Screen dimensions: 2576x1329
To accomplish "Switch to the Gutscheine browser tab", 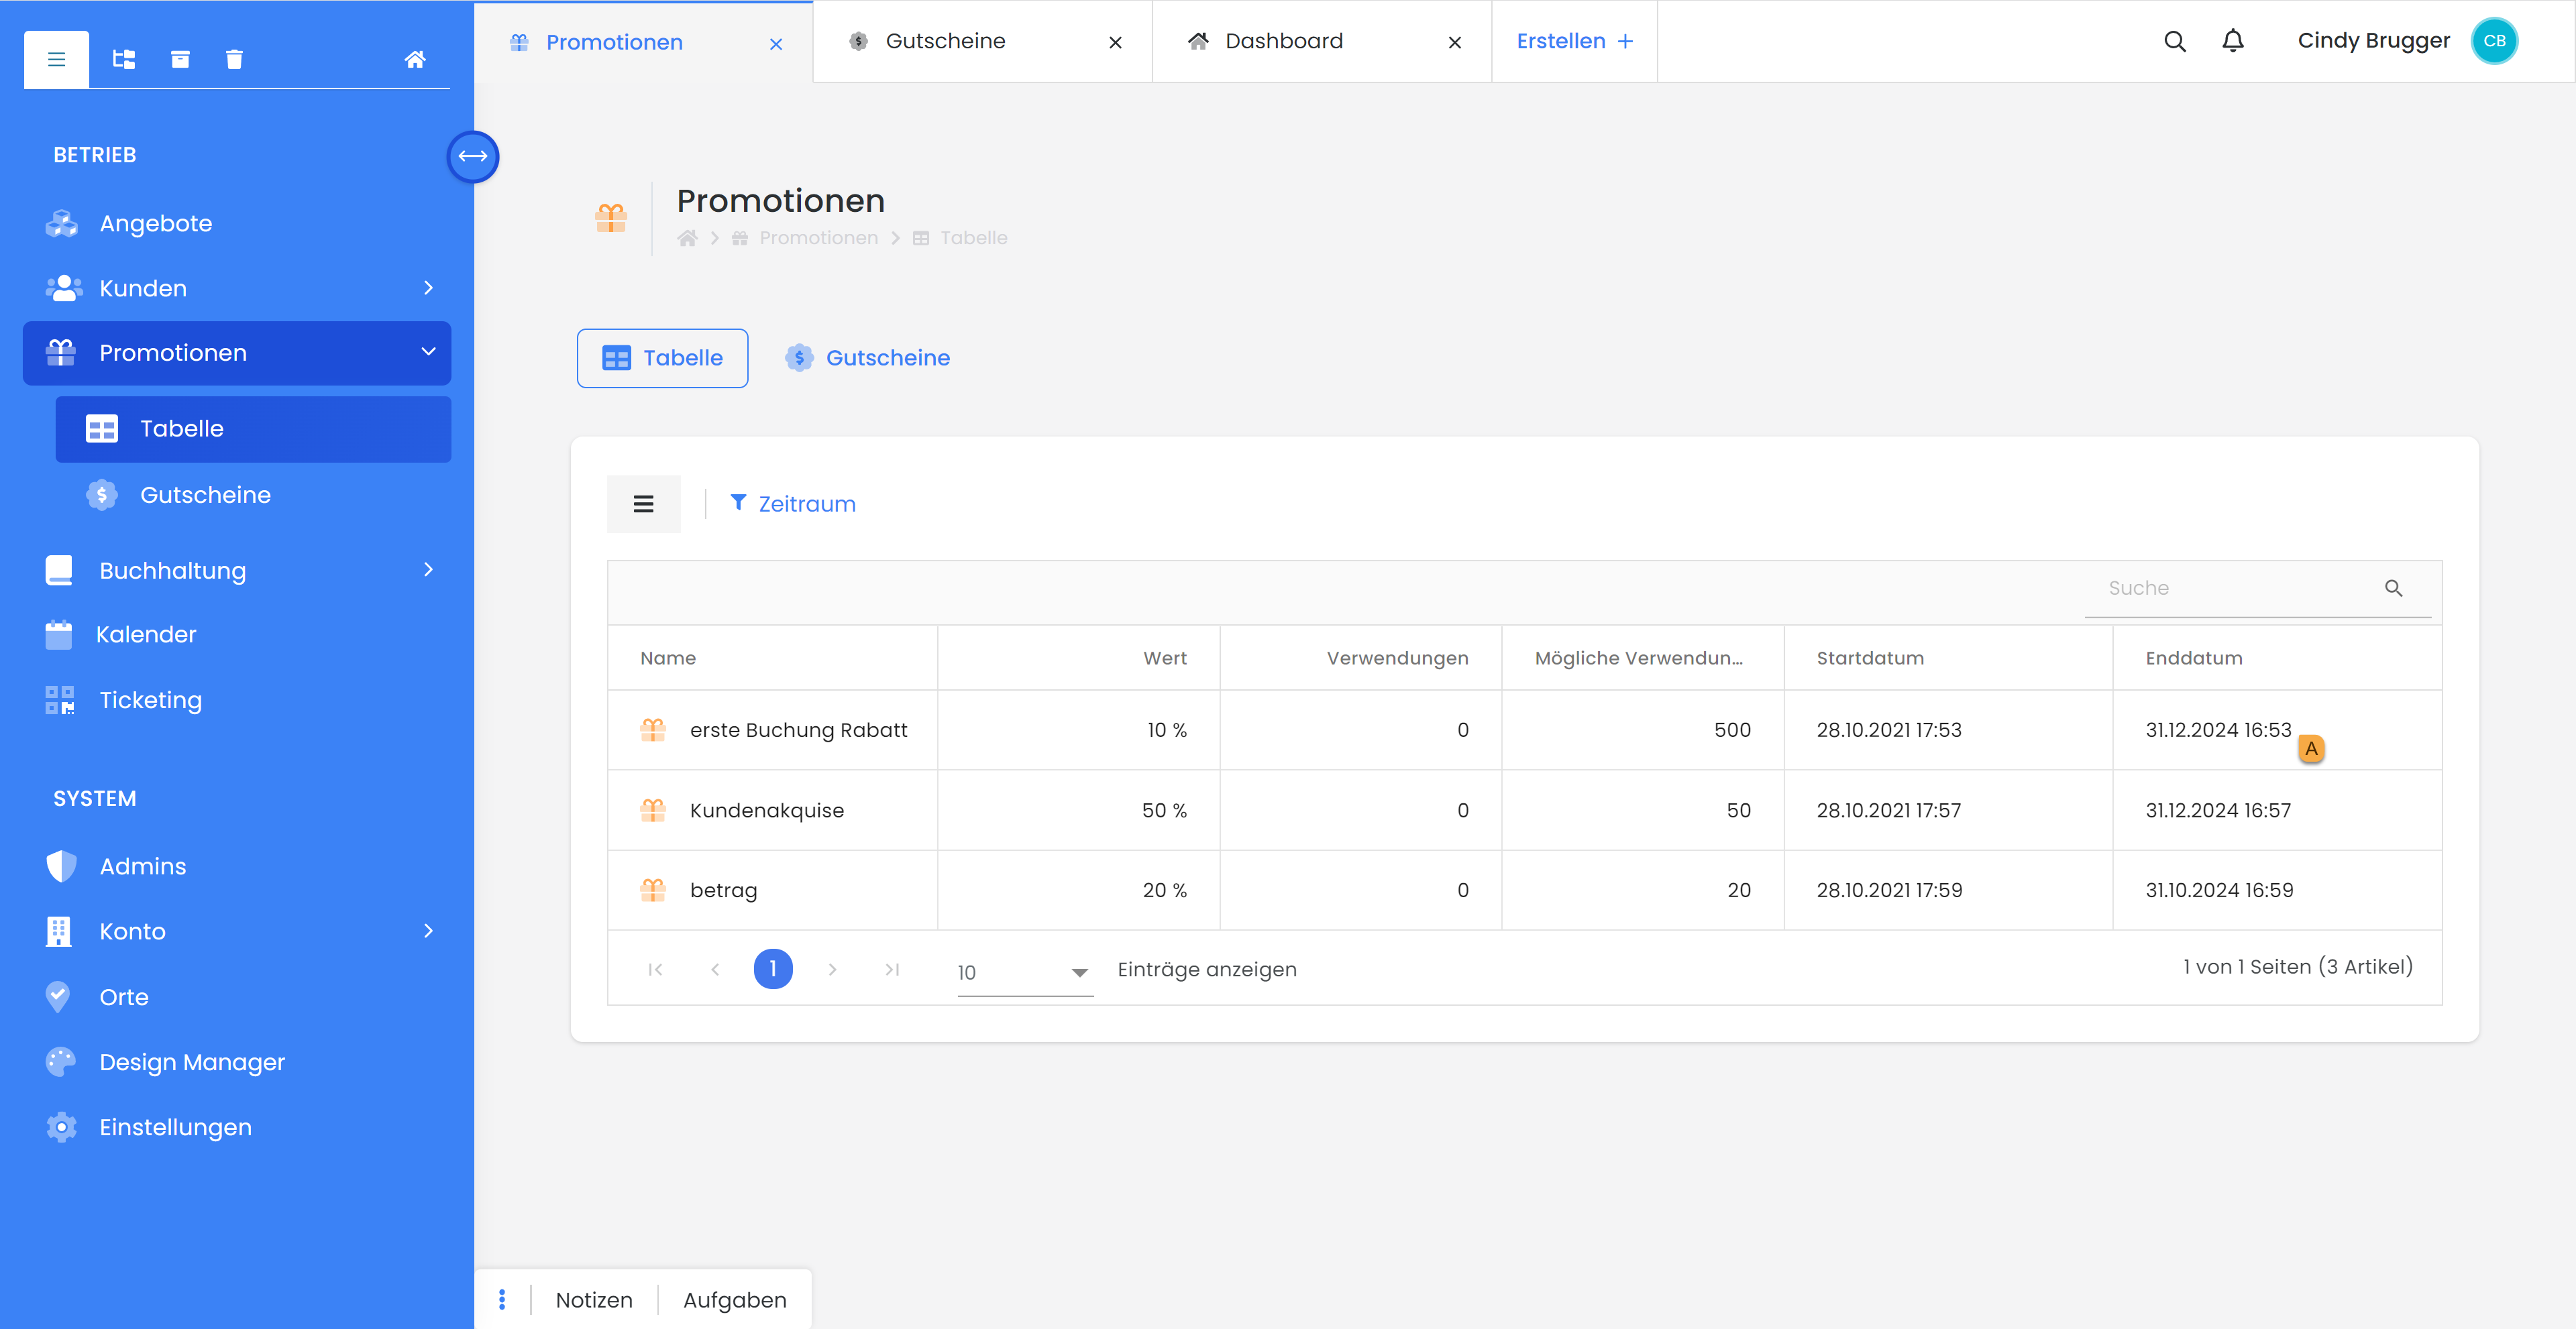I will click(945, 41).
